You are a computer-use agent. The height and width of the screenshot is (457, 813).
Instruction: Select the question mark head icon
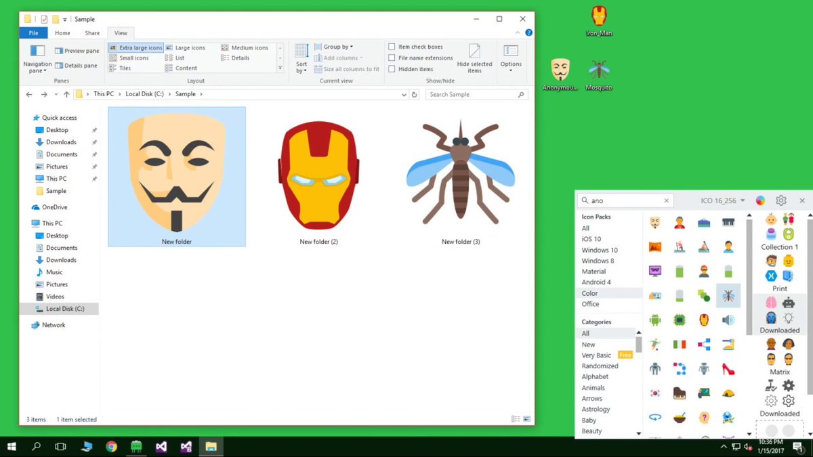point(704,418)
